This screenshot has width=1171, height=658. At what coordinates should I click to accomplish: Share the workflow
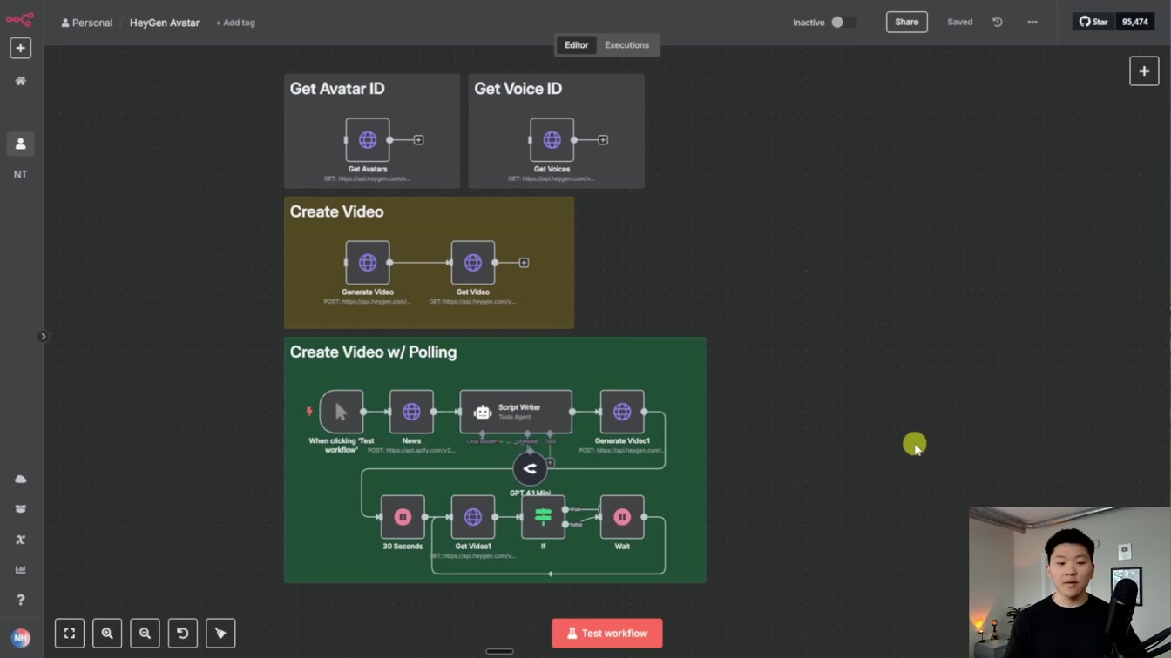[906, 23]
